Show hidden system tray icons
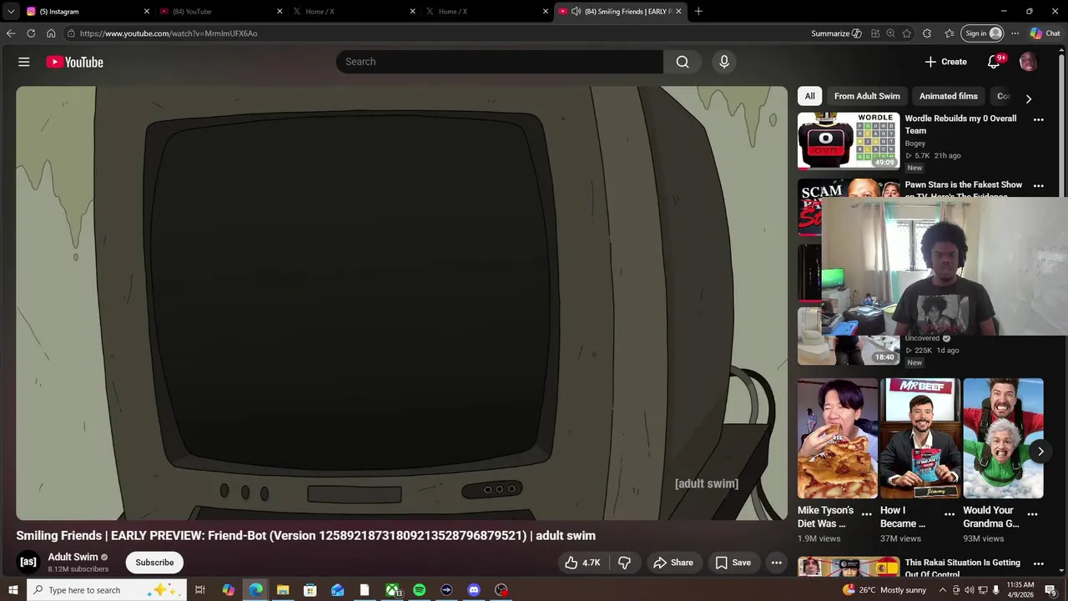1068x601 pixels. (943, 590)
